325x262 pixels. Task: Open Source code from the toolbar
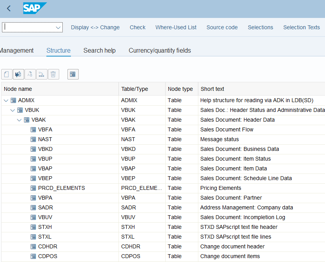point(222,27)
